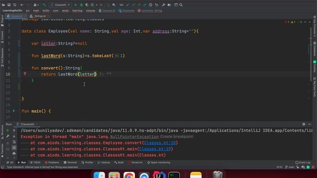Click the Print console output icon
The image size is (317, 178).
14,154
